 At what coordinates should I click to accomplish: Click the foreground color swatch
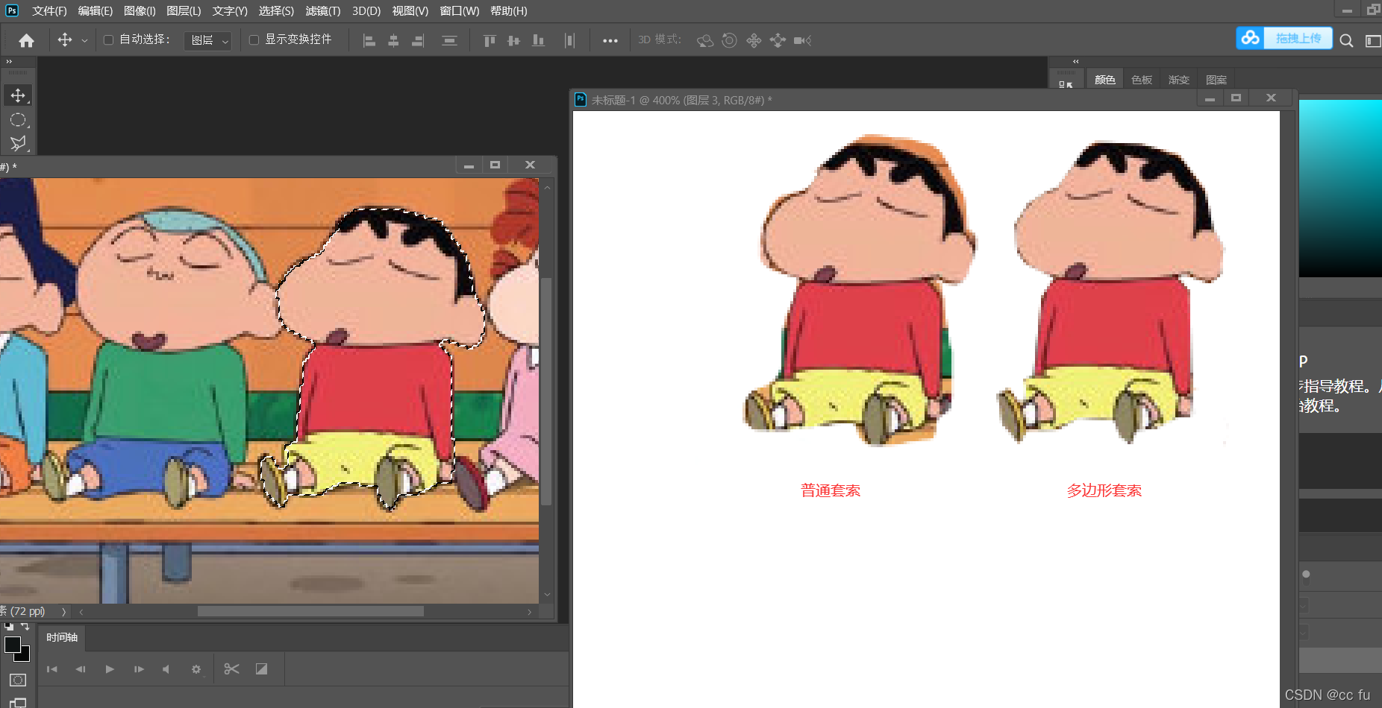coord(12,645)
